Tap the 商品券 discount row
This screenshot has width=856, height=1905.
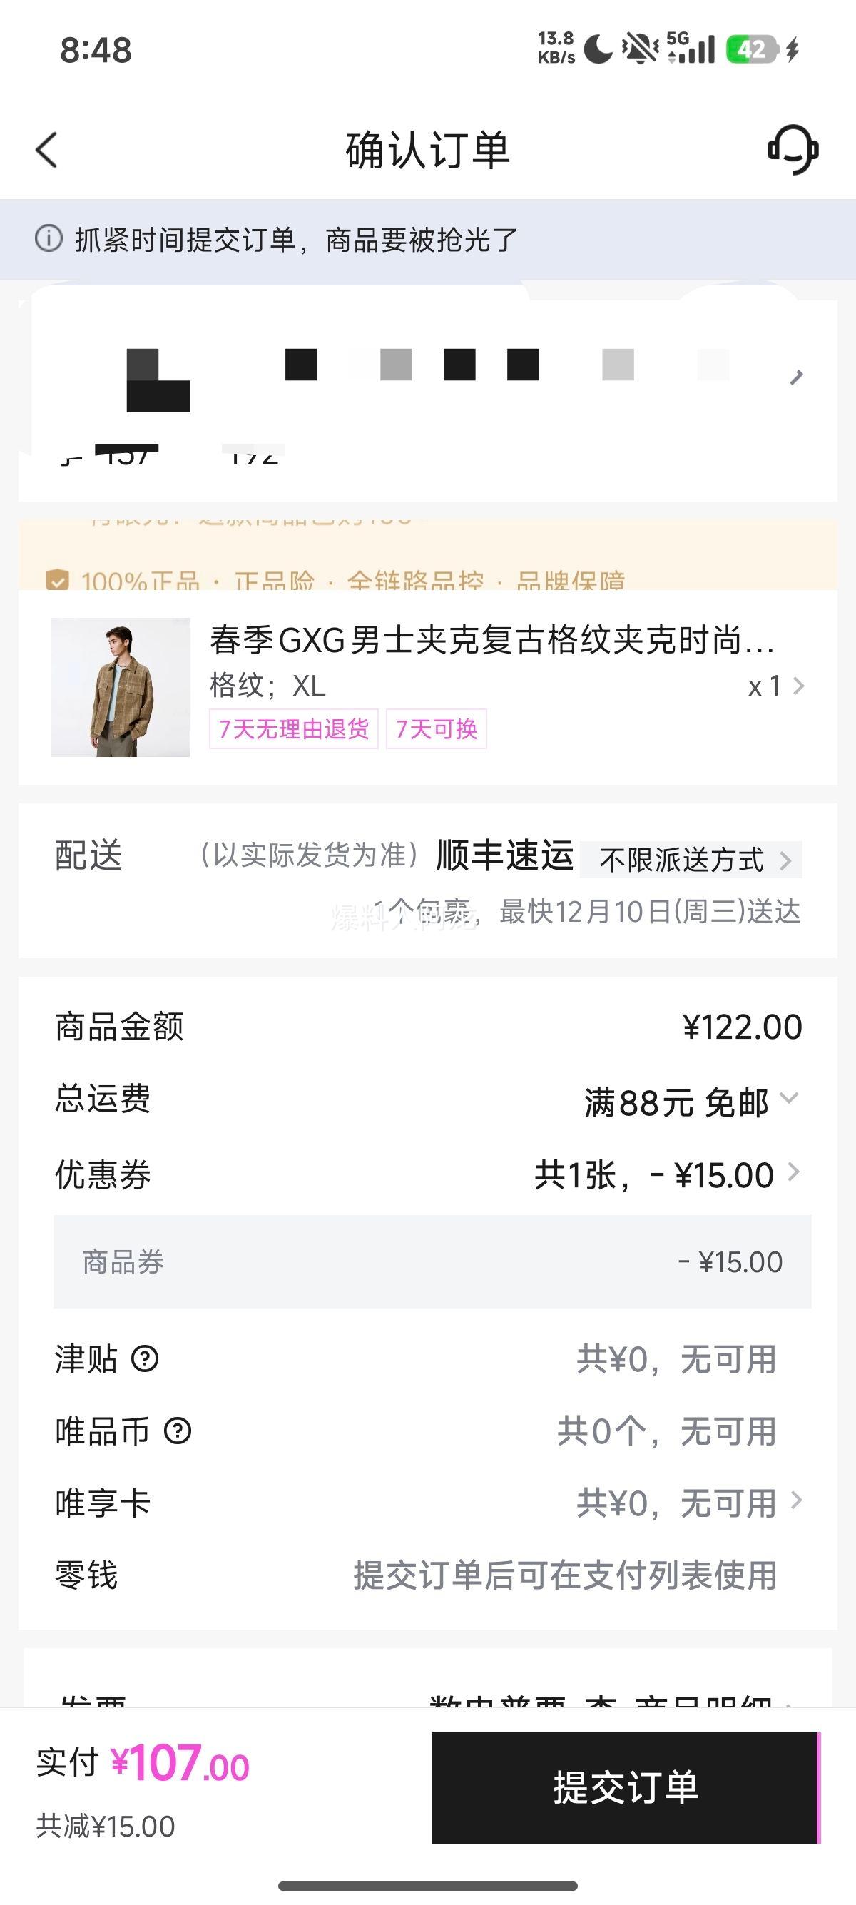click(432, 1261)
